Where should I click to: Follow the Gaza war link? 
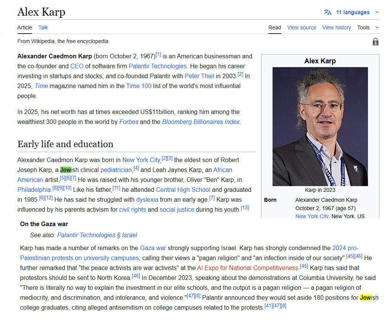click(x=153, y=248)
